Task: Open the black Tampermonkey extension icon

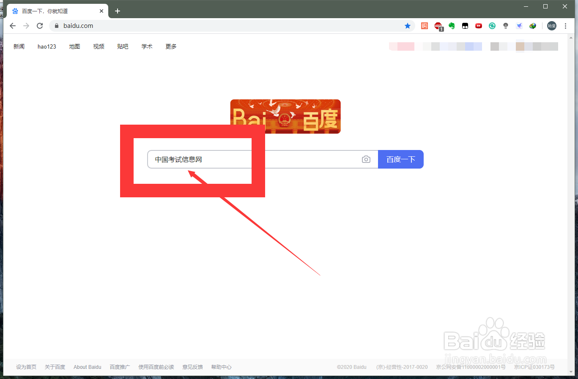Action: 465,26
